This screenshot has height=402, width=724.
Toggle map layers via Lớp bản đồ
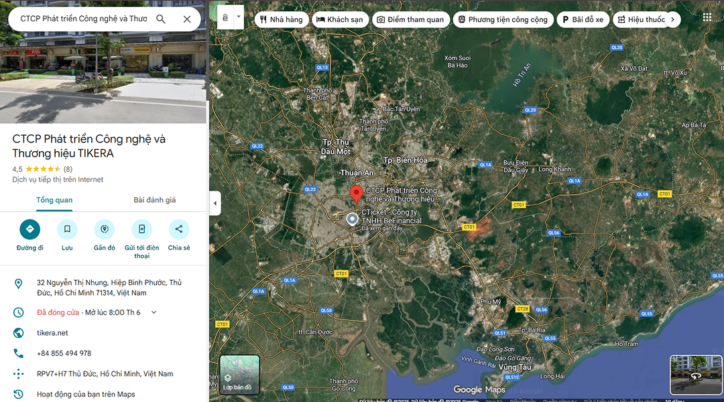(239, 375)
